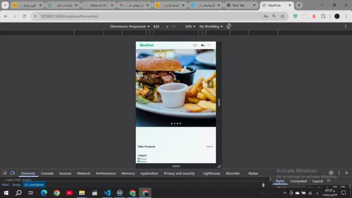Open the shopping cart icon in MealHub header
Screen dimensions: 352x198
(x=202, y=45)
